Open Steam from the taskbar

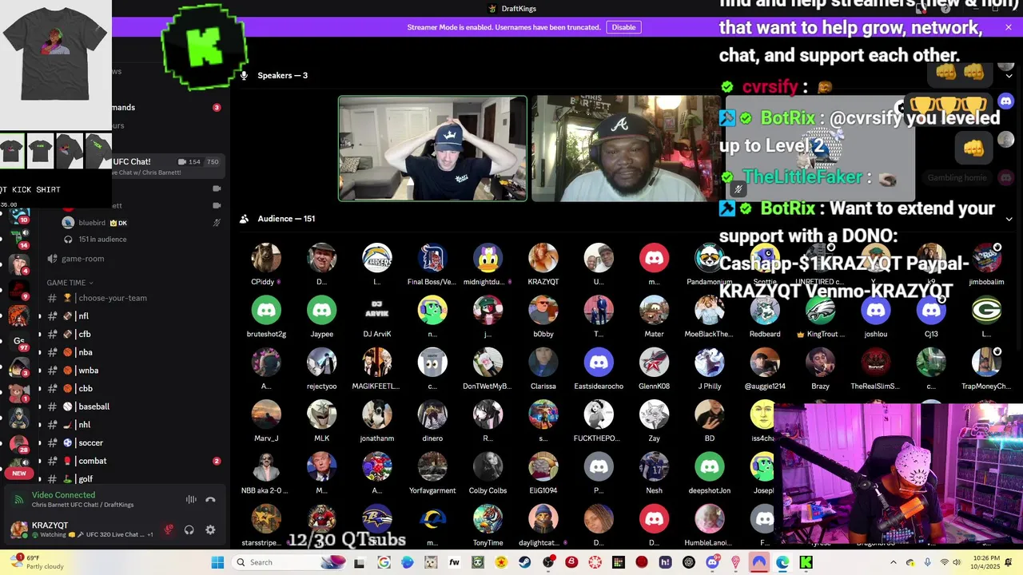pos(525,562)
